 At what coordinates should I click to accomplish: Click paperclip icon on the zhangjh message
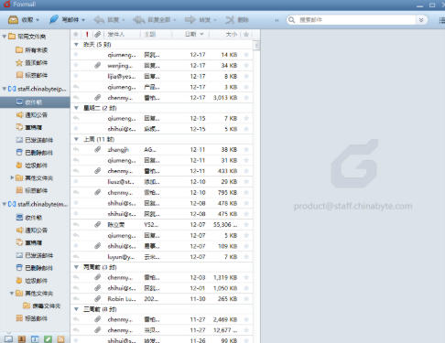pyautogui.click(x=97, y=149)
